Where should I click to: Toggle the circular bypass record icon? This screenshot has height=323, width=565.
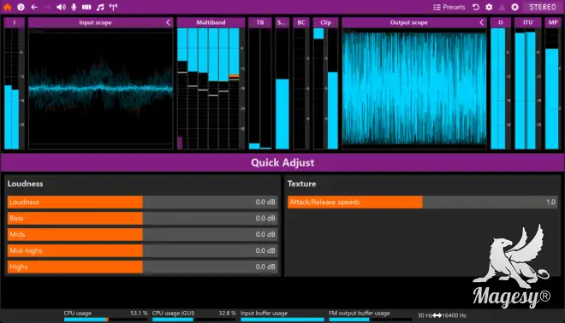point(514,7)
